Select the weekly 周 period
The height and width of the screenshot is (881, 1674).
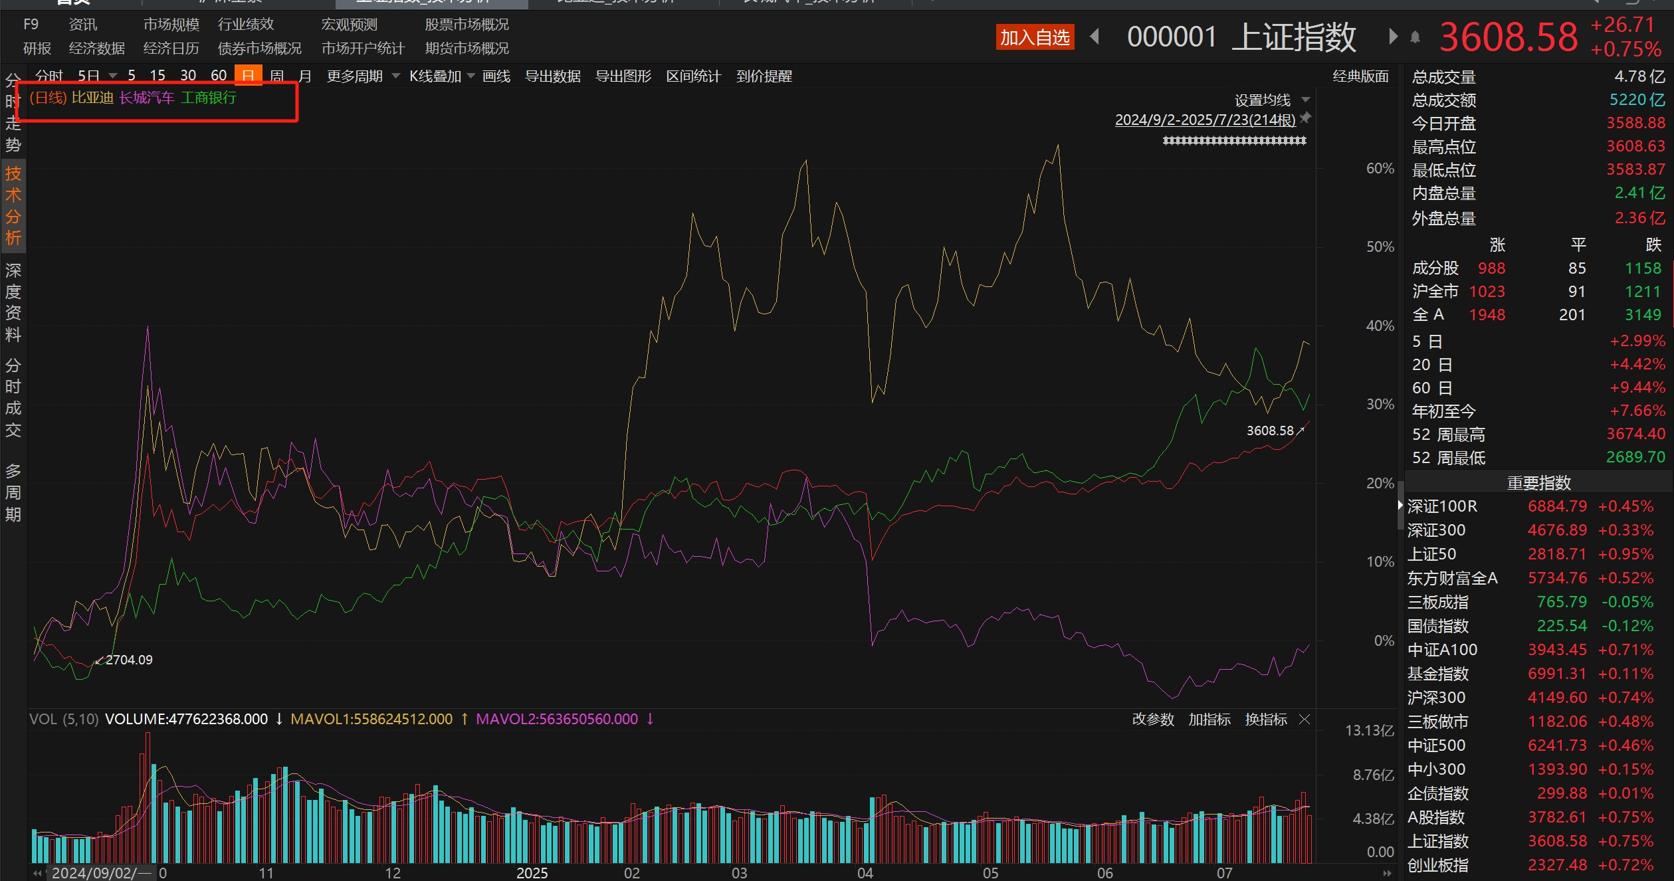276,76
